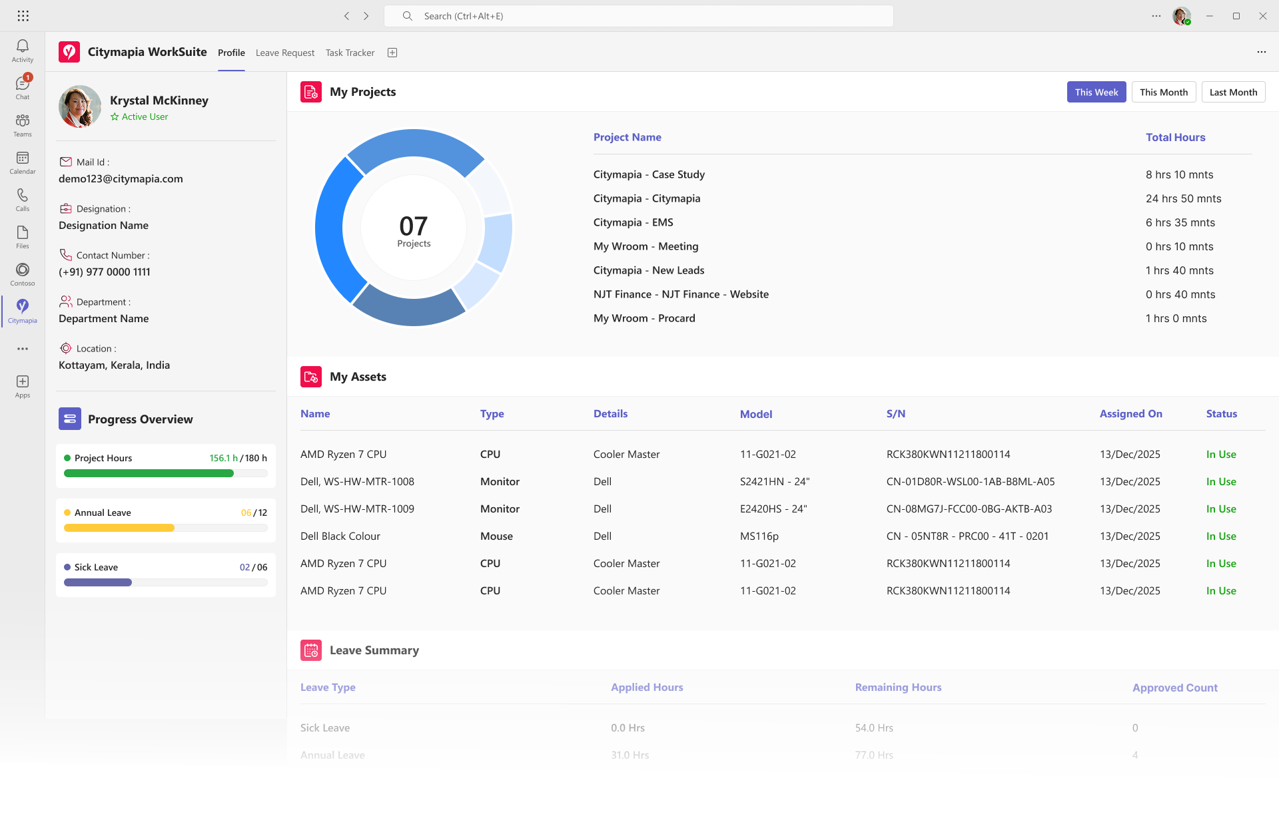The image size is (1279, 822).
Task: Open the Apps store icon
Action: (22, 386)
